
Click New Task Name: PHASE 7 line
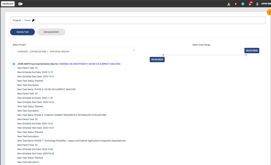click(71, 141)
